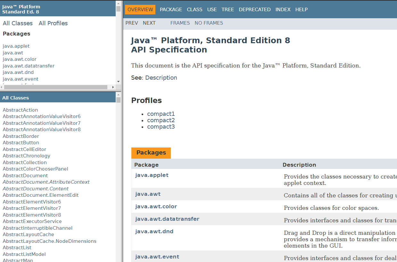Open the INDEX page
Image resolution: width=397 pixels, height=262 pixels.
click(x=283, y=10)
